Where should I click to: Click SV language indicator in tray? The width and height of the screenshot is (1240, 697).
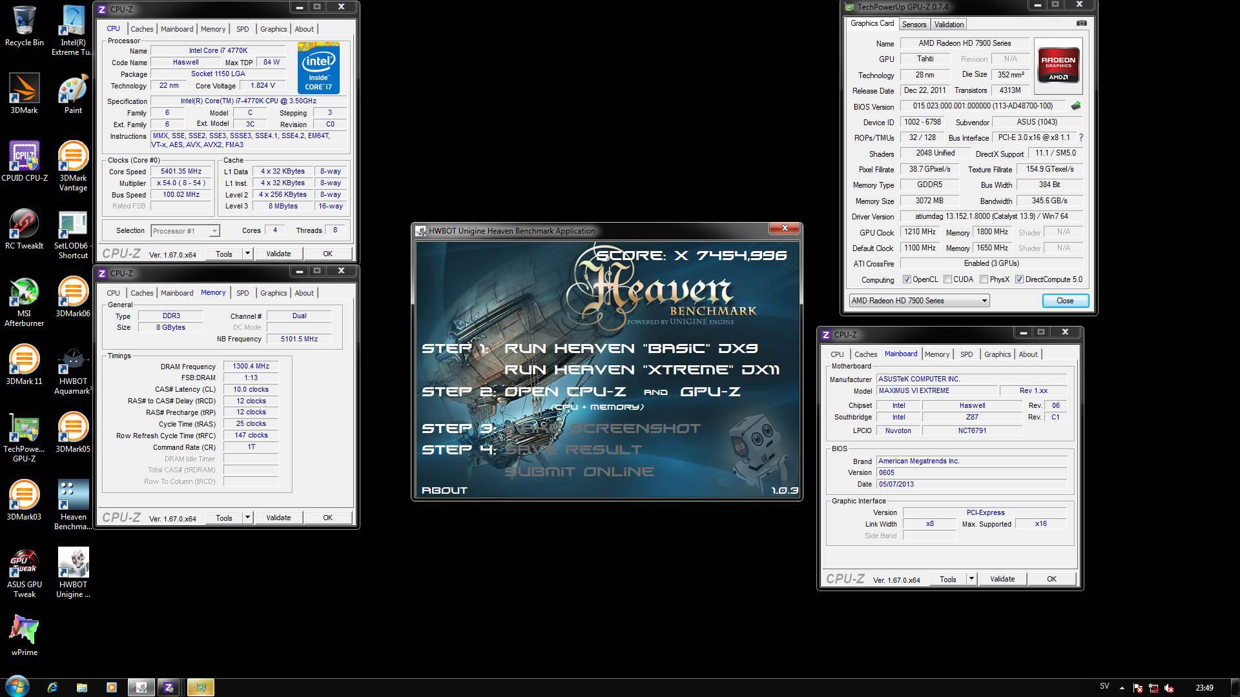(x=1104, y=686)
